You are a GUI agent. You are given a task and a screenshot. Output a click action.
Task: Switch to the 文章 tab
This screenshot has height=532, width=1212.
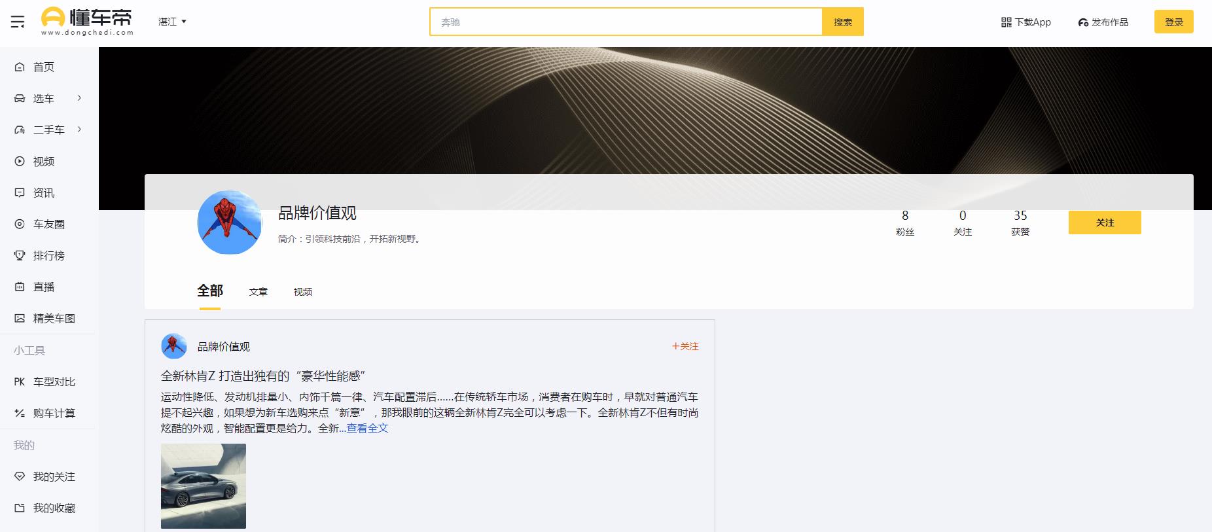[x=258, y=292]
